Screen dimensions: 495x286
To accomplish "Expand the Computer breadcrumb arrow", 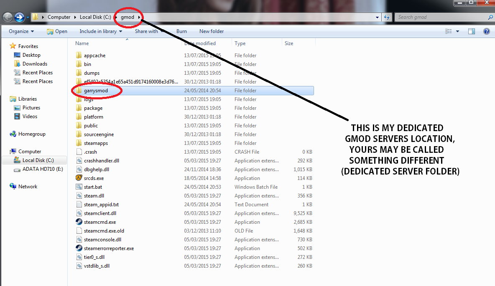I will (75, 18).
